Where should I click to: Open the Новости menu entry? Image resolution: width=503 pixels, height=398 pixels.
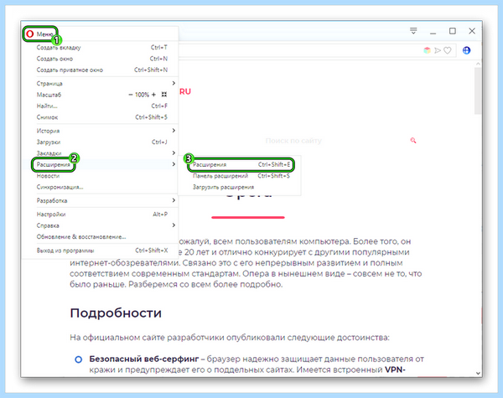(101, 176)
